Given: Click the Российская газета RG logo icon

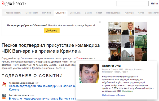Looking at the screenshot, I should [4, 97].
